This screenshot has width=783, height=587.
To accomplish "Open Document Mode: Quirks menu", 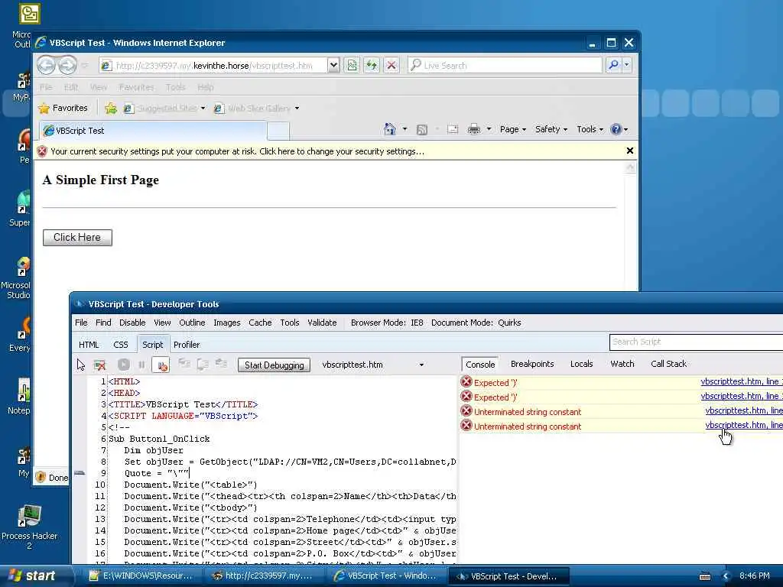I will [476, 323].
